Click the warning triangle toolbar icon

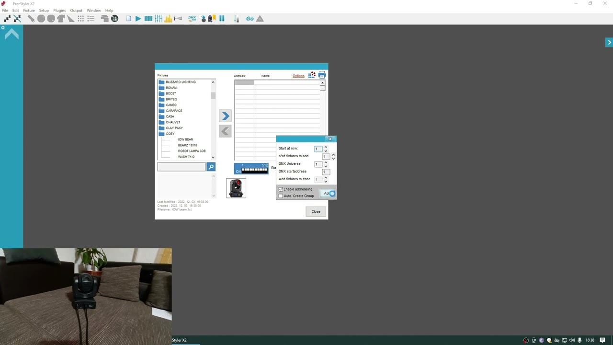(260, 19)
